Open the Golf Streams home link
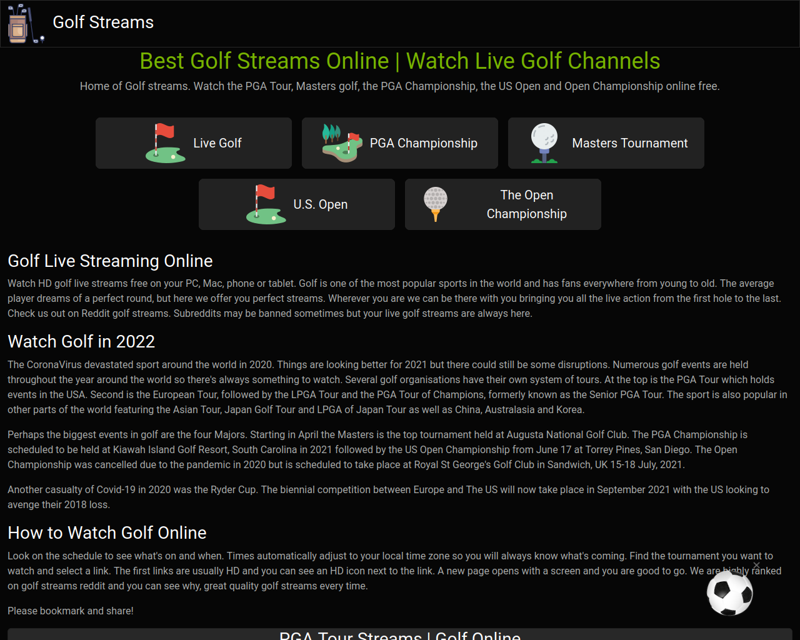Viewport: 800px width, 640px height. pos(103,22)
